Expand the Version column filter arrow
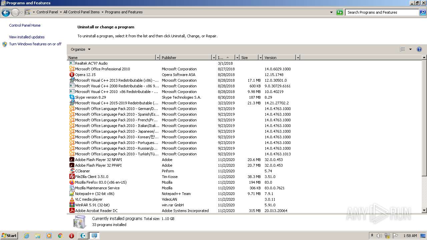Screen dimensions: 427x240 point(298,58)
